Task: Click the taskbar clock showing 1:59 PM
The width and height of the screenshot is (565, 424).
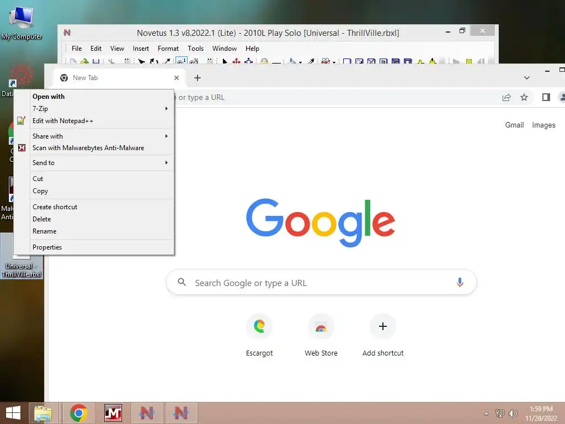Action: 541,413
